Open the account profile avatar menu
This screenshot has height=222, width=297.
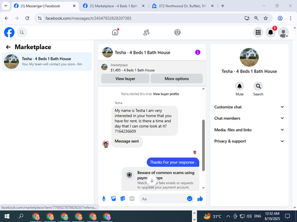tap(283, 33)
